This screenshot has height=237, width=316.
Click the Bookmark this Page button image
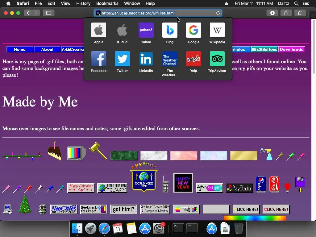point(94,210)
